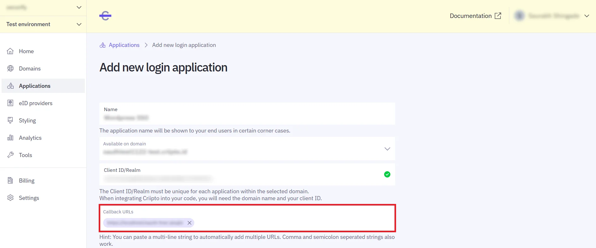Click the green checkmark beside Client ID/Realm

(x=387, y=174)
